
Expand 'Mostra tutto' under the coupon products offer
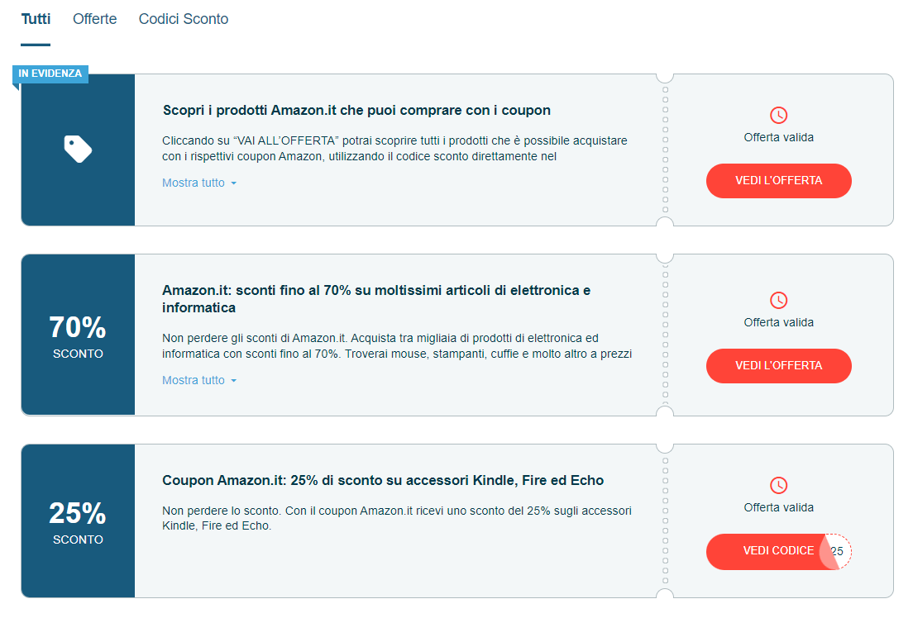click(x=194, y=183)
